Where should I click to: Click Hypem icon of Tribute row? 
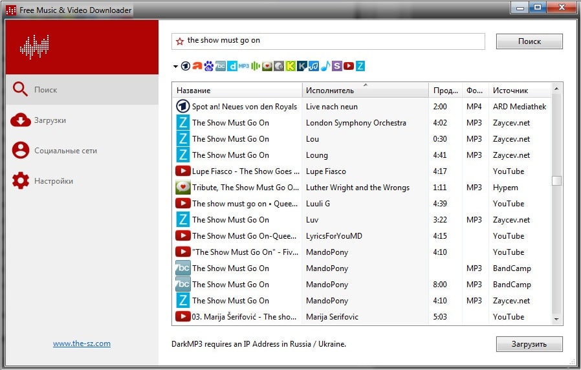point(182,188)
